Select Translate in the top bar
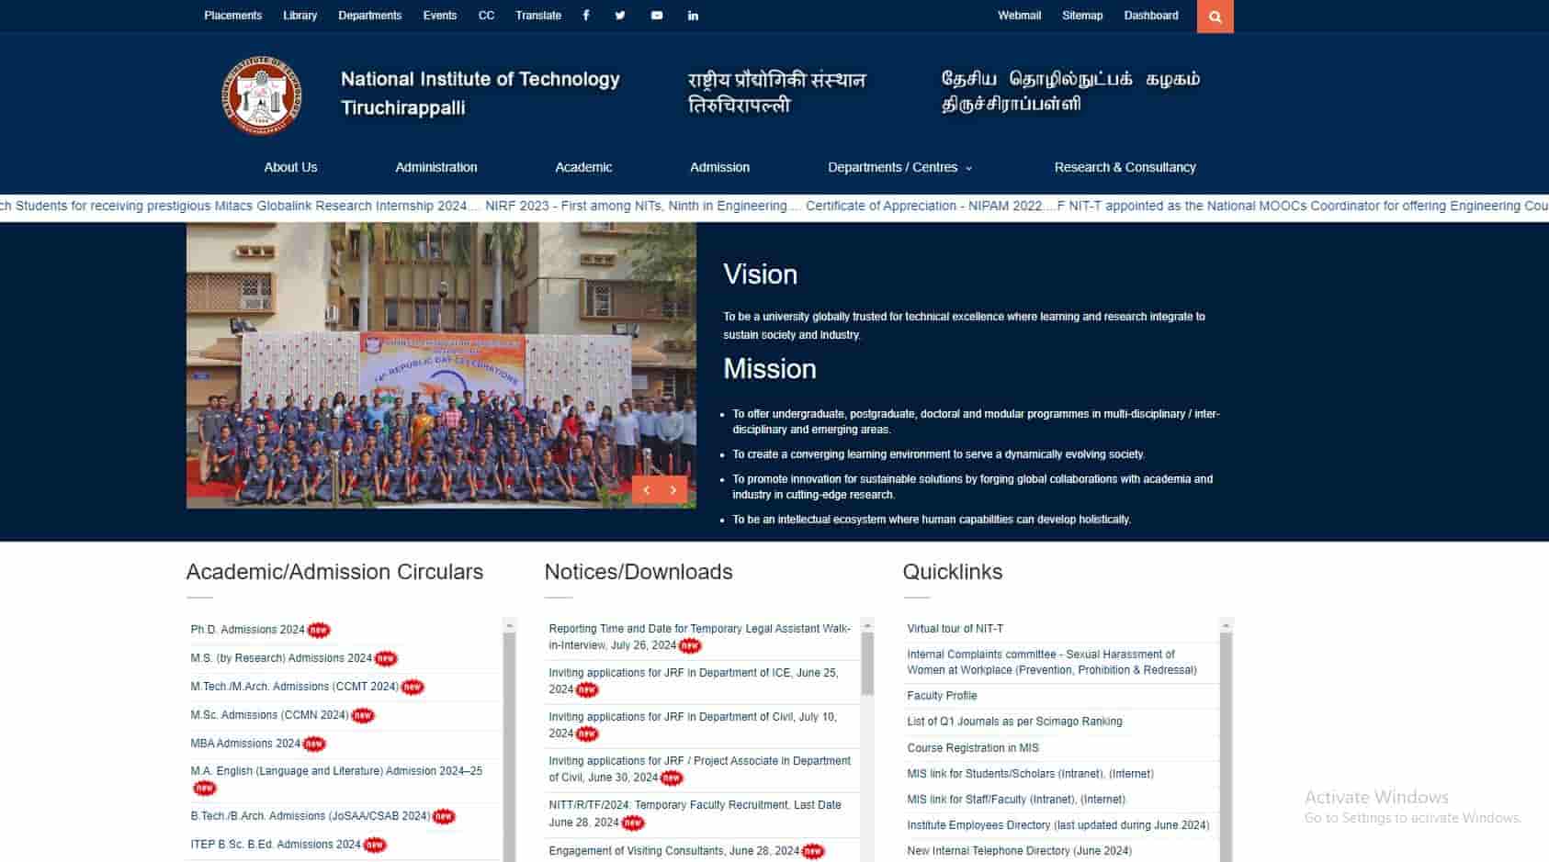 tap(538, 16)
